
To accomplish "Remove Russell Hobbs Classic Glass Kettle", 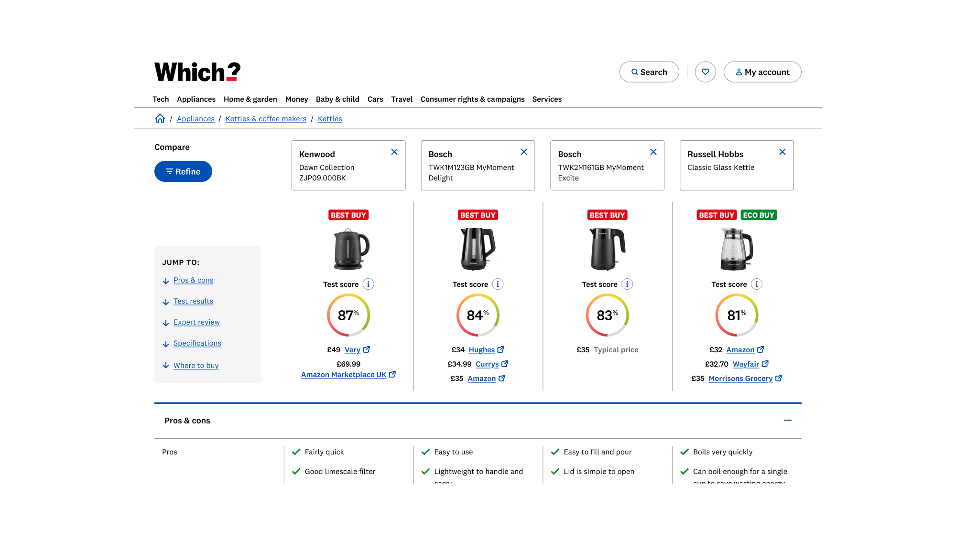I will click(x=782, y=152).
